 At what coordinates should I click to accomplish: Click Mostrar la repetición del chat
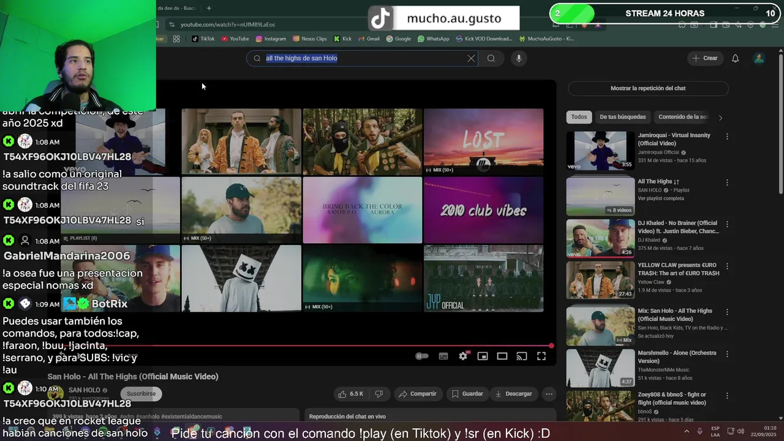(648, 88)
